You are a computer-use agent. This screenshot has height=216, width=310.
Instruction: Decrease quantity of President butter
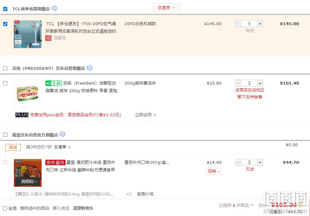238,83
